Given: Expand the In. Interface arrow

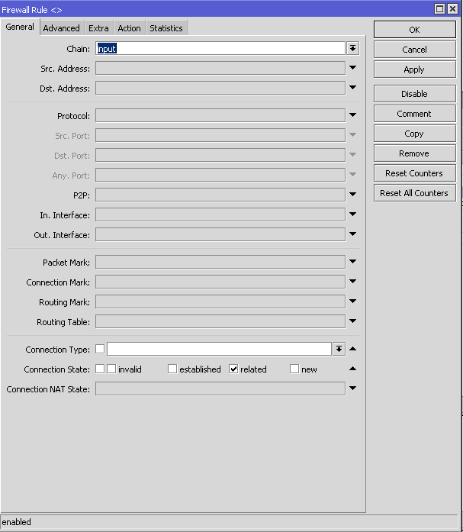Looking at the screenshot, I should (352, 215).
